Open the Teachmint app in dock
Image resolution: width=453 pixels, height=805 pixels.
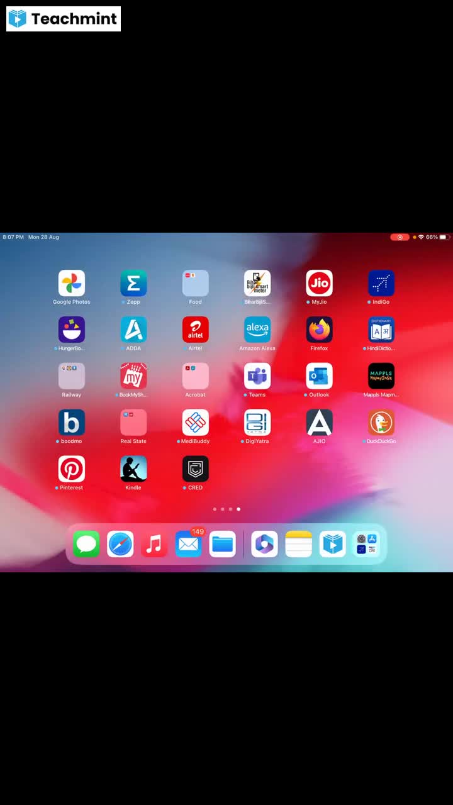click(x=333, y=544)
